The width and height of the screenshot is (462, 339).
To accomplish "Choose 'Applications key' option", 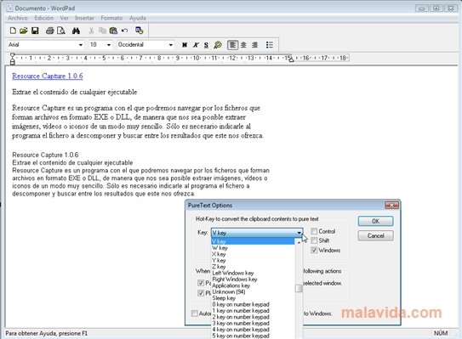I will click(x=253, y=285).
